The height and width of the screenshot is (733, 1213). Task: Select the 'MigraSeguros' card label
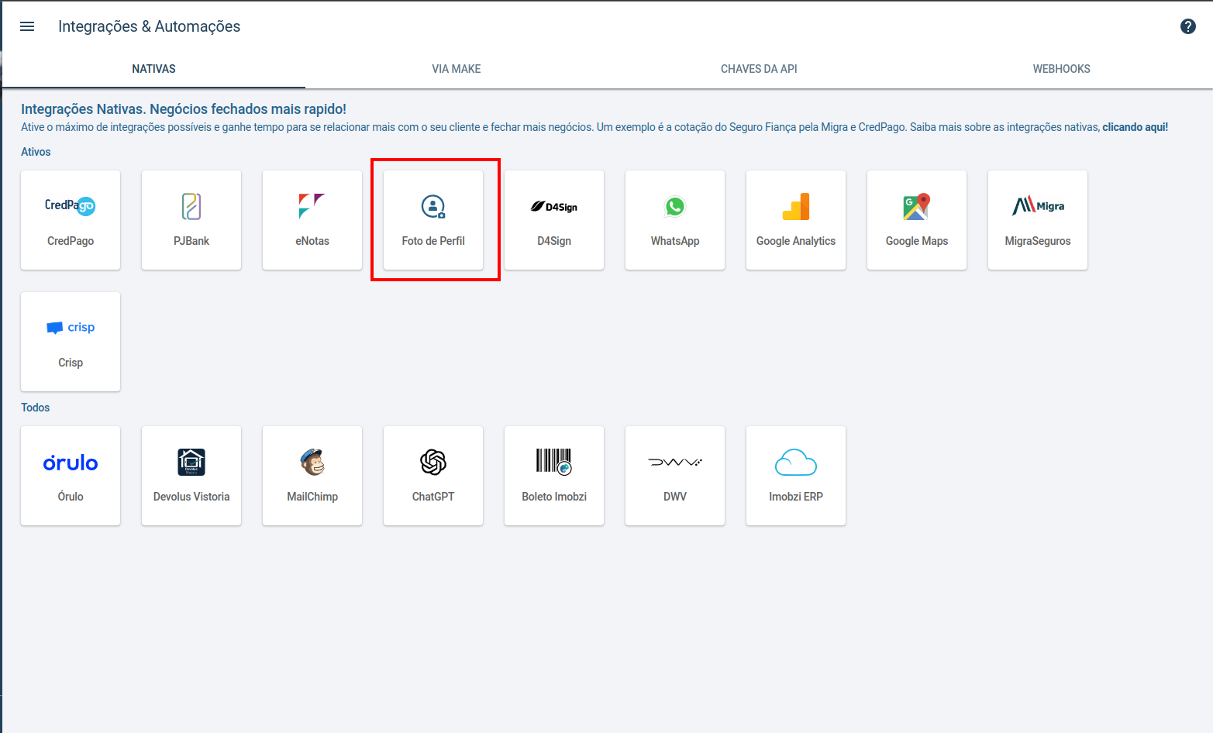tap(1038, 241)
